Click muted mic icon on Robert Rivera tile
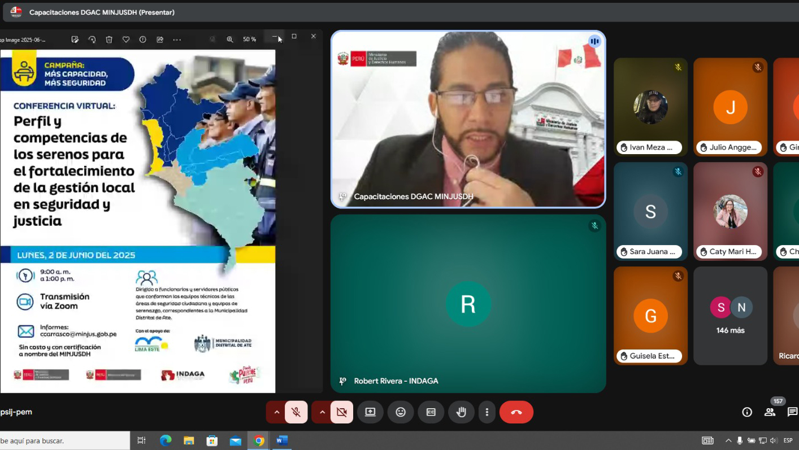This screenshot has width=799, height=450. point(594,226)
